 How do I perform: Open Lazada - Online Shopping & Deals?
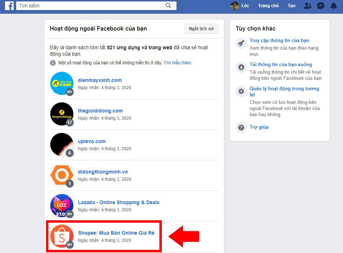point(119,202)
